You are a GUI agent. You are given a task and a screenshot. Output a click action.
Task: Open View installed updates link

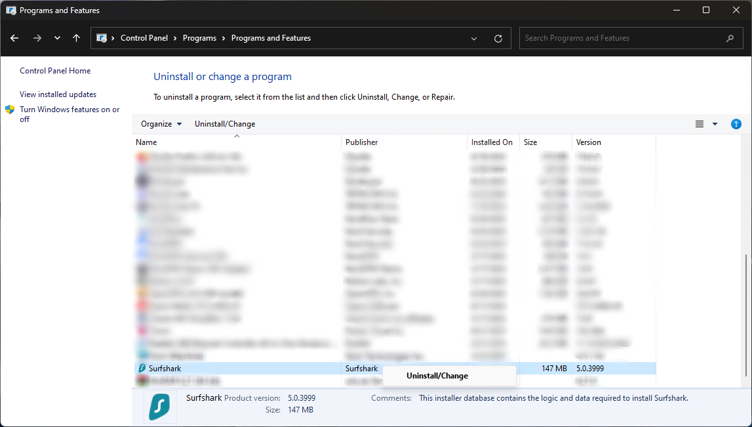pos(58,94)
